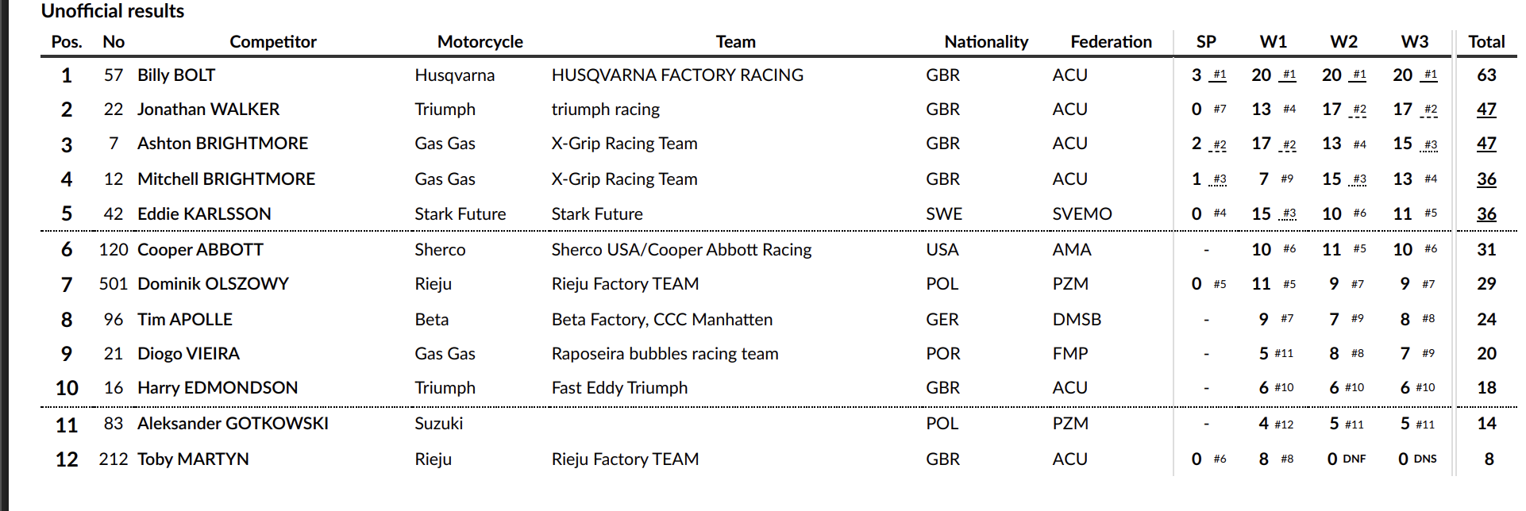Click the W2 column header
Screen dimensions: 1526x511
(x=1343, y=42)
